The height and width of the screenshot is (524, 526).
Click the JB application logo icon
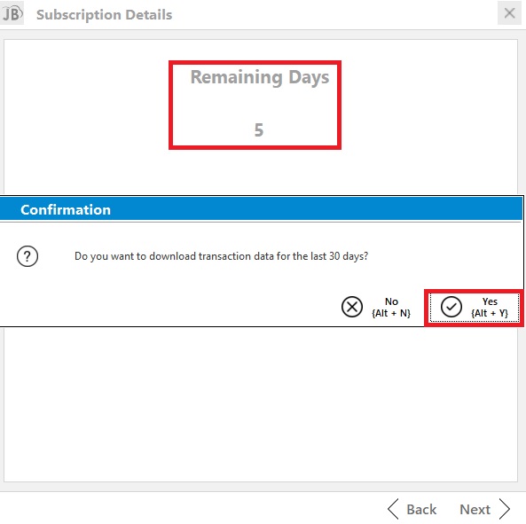coord(12,14)
